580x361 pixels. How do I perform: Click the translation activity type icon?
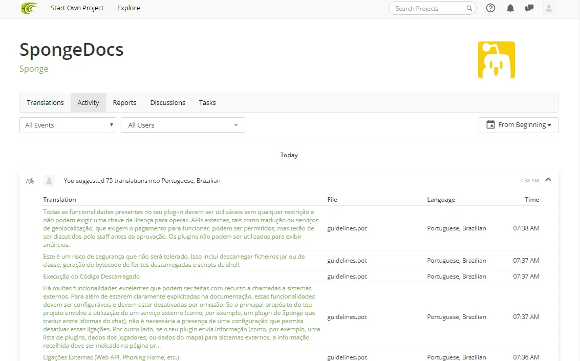click(30, 181)
